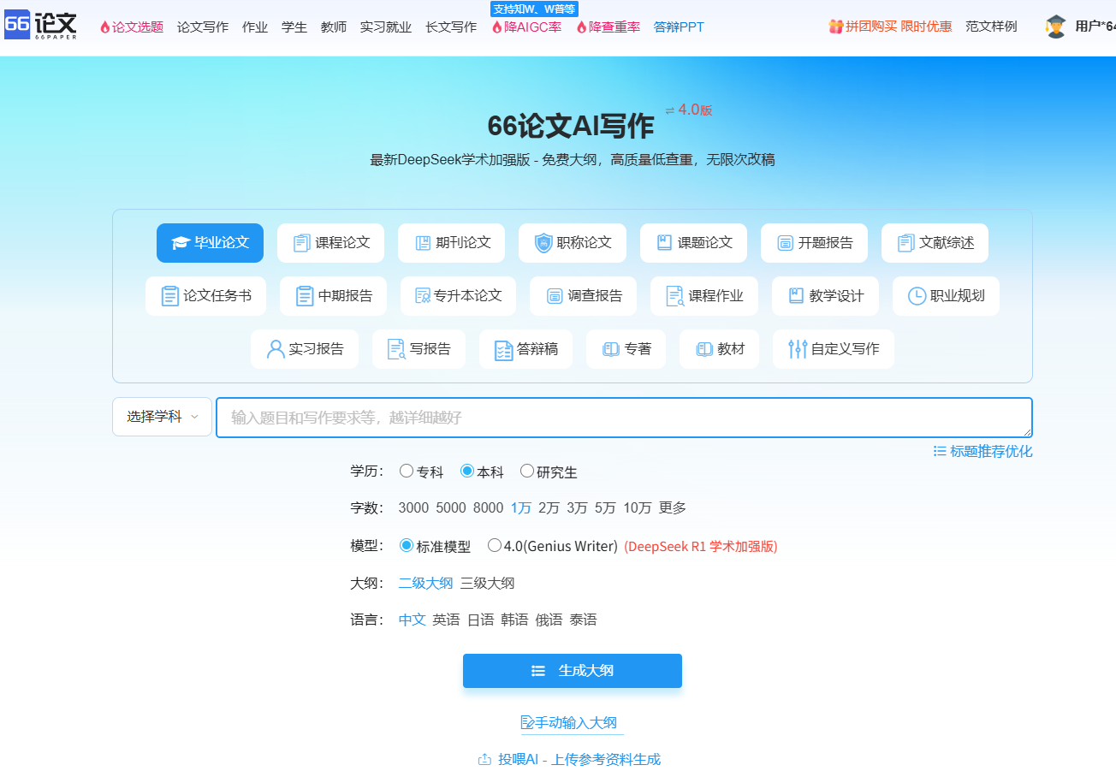Select the 研究生 education radio button
The height and width of the screenshot is (771, 1116).
[527, 471]
